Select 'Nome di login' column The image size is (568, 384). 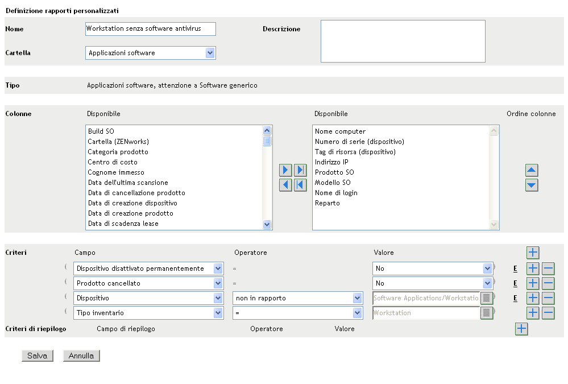pyautogui.click(x=401, y=192)
